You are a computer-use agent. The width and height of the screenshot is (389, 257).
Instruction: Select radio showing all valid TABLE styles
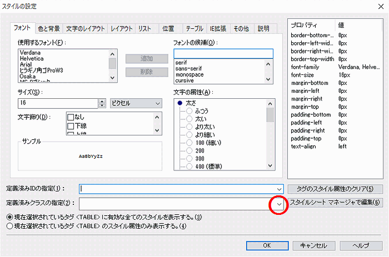point(9,216)
